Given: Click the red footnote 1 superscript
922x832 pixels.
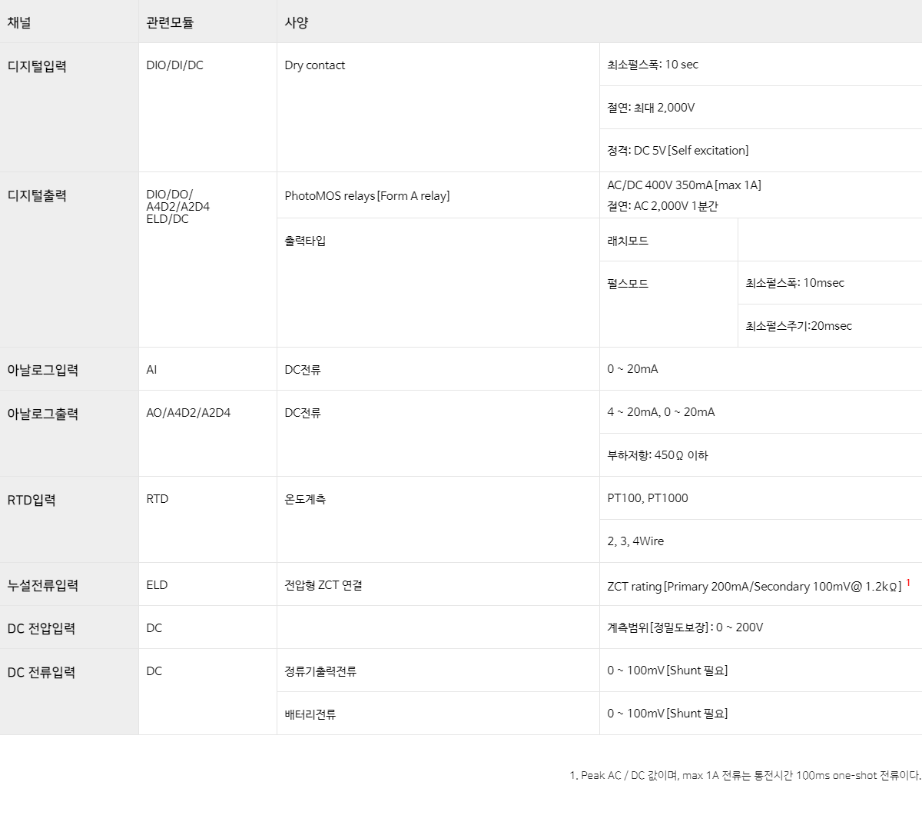Looking at the screenshot, I should click(908, 583).
